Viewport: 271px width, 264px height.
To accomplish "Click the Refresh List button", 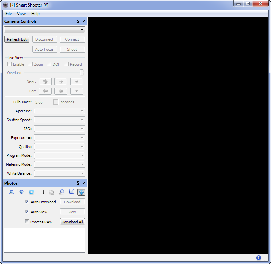I will coord(17,39).
